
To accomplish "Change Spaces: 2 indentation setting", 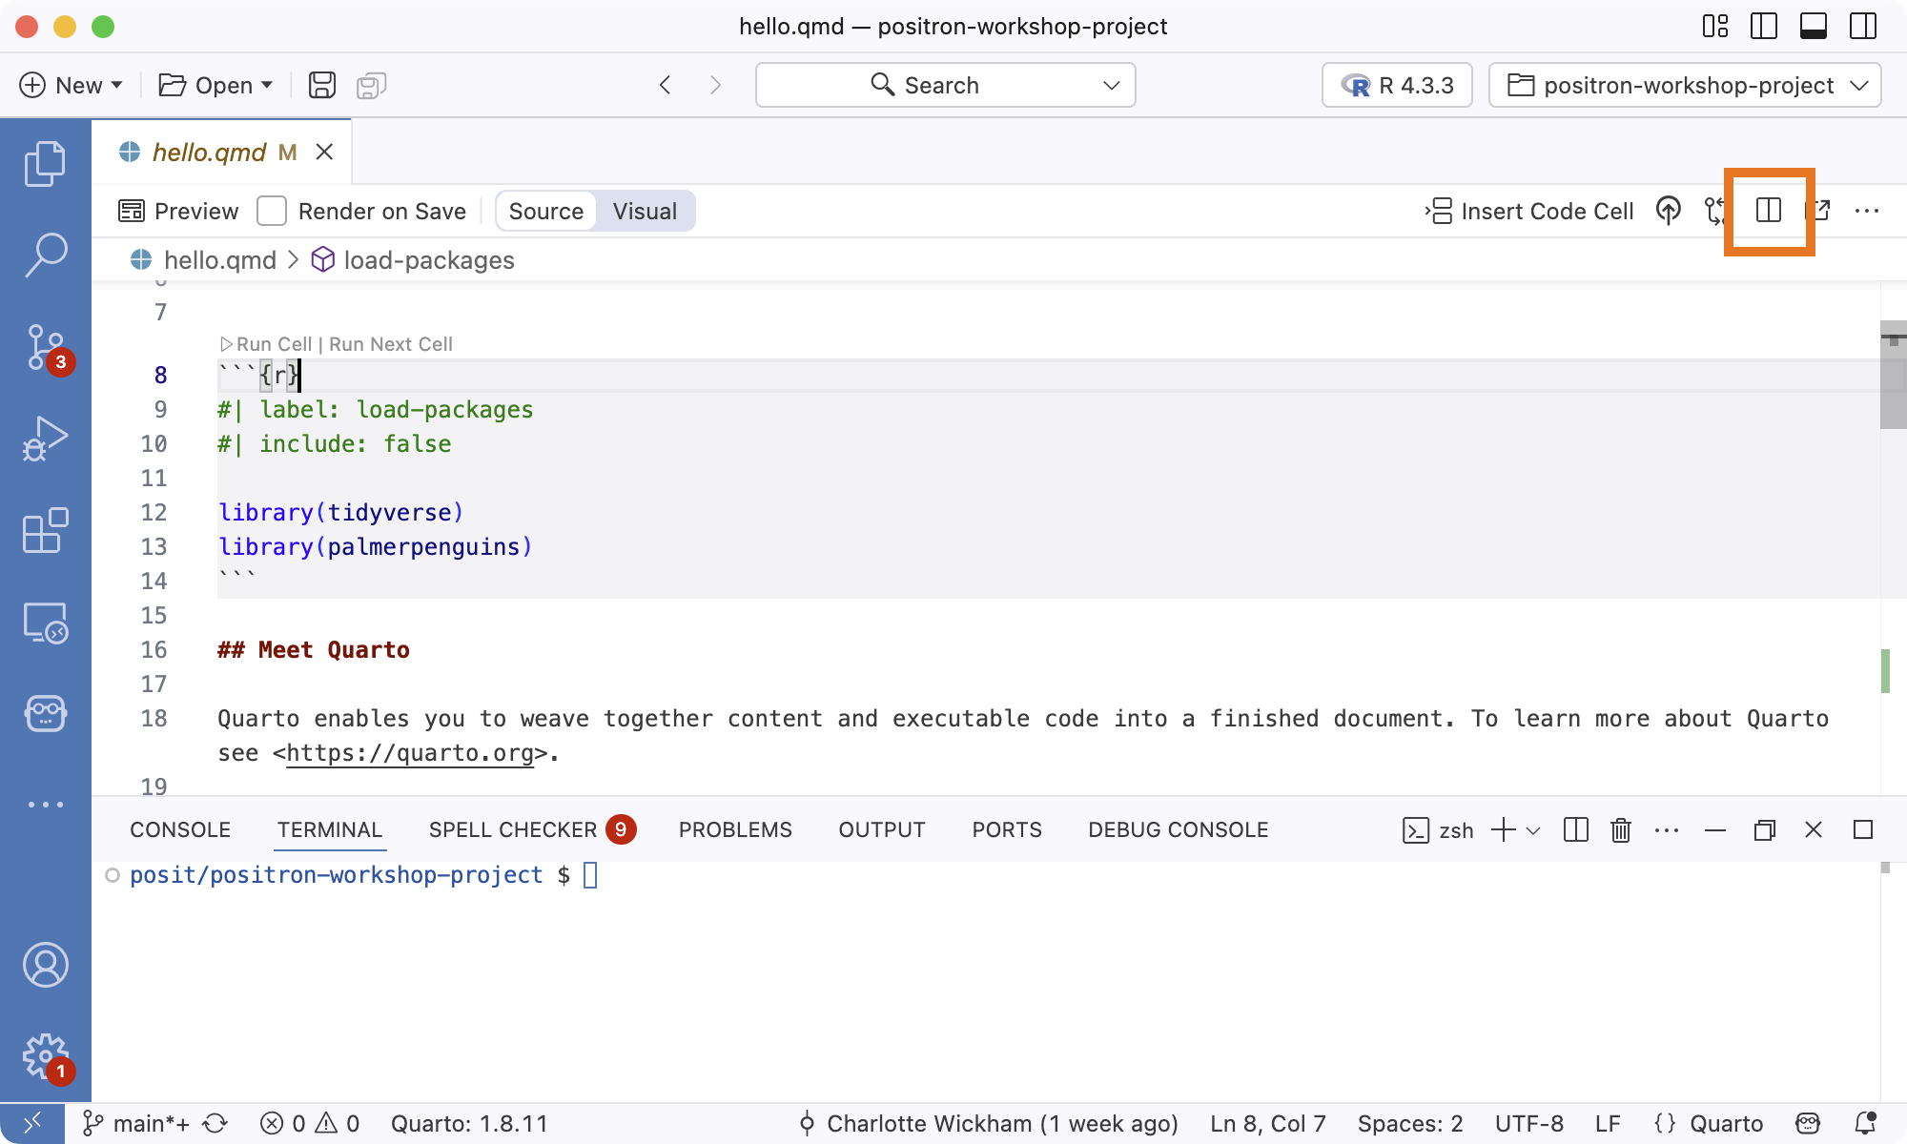I will point(1410,1124).
